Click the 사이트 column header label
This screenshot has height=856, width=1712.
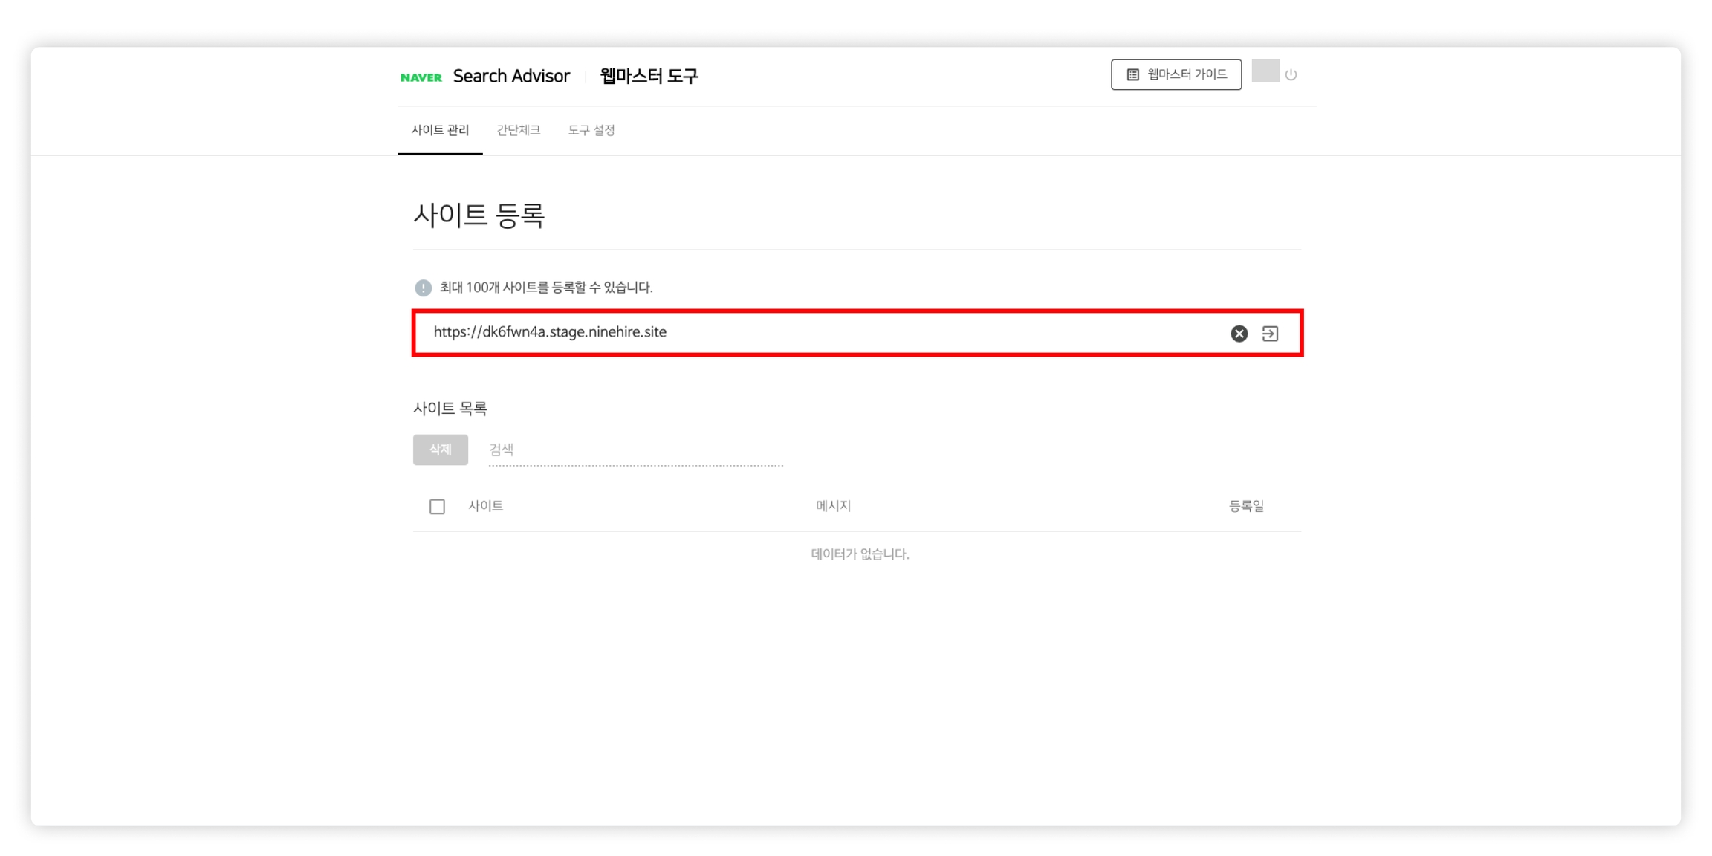click(485, 506)
